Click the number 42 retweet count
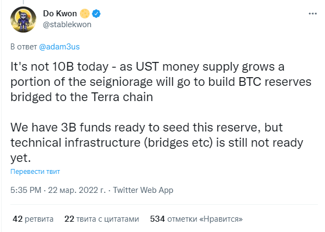Image resolution: width=325 pixels, height=232 pixels. click(x=17, y=219)
